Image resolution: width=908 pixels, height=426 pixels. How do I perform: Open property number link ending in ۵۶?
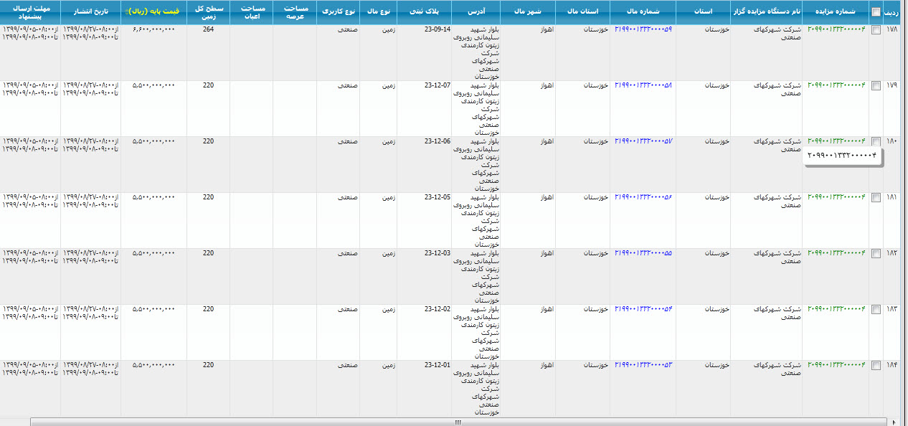[x=643, y=197]
